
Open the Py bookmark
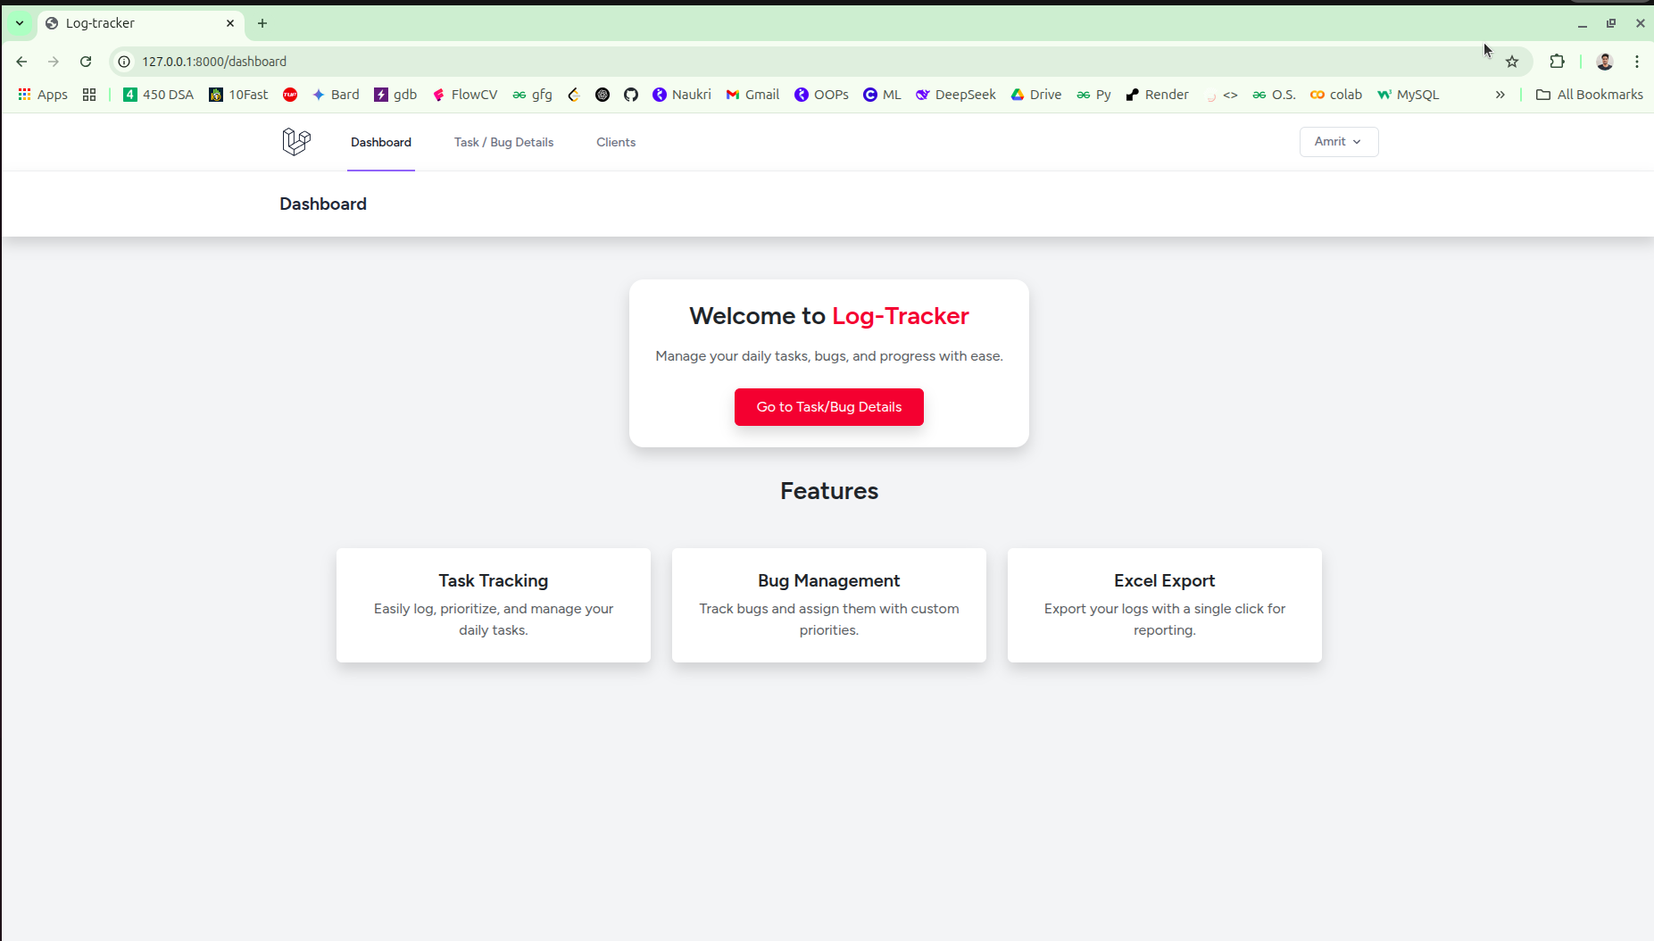tap(1093, 95)
